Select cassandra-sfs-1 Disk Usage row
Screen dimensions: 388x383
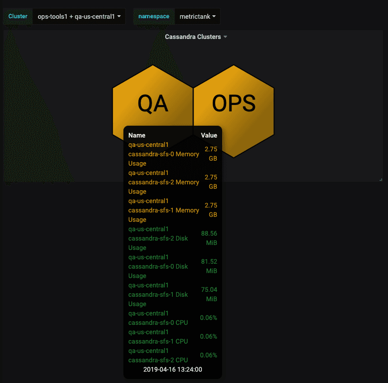[173, 295]
